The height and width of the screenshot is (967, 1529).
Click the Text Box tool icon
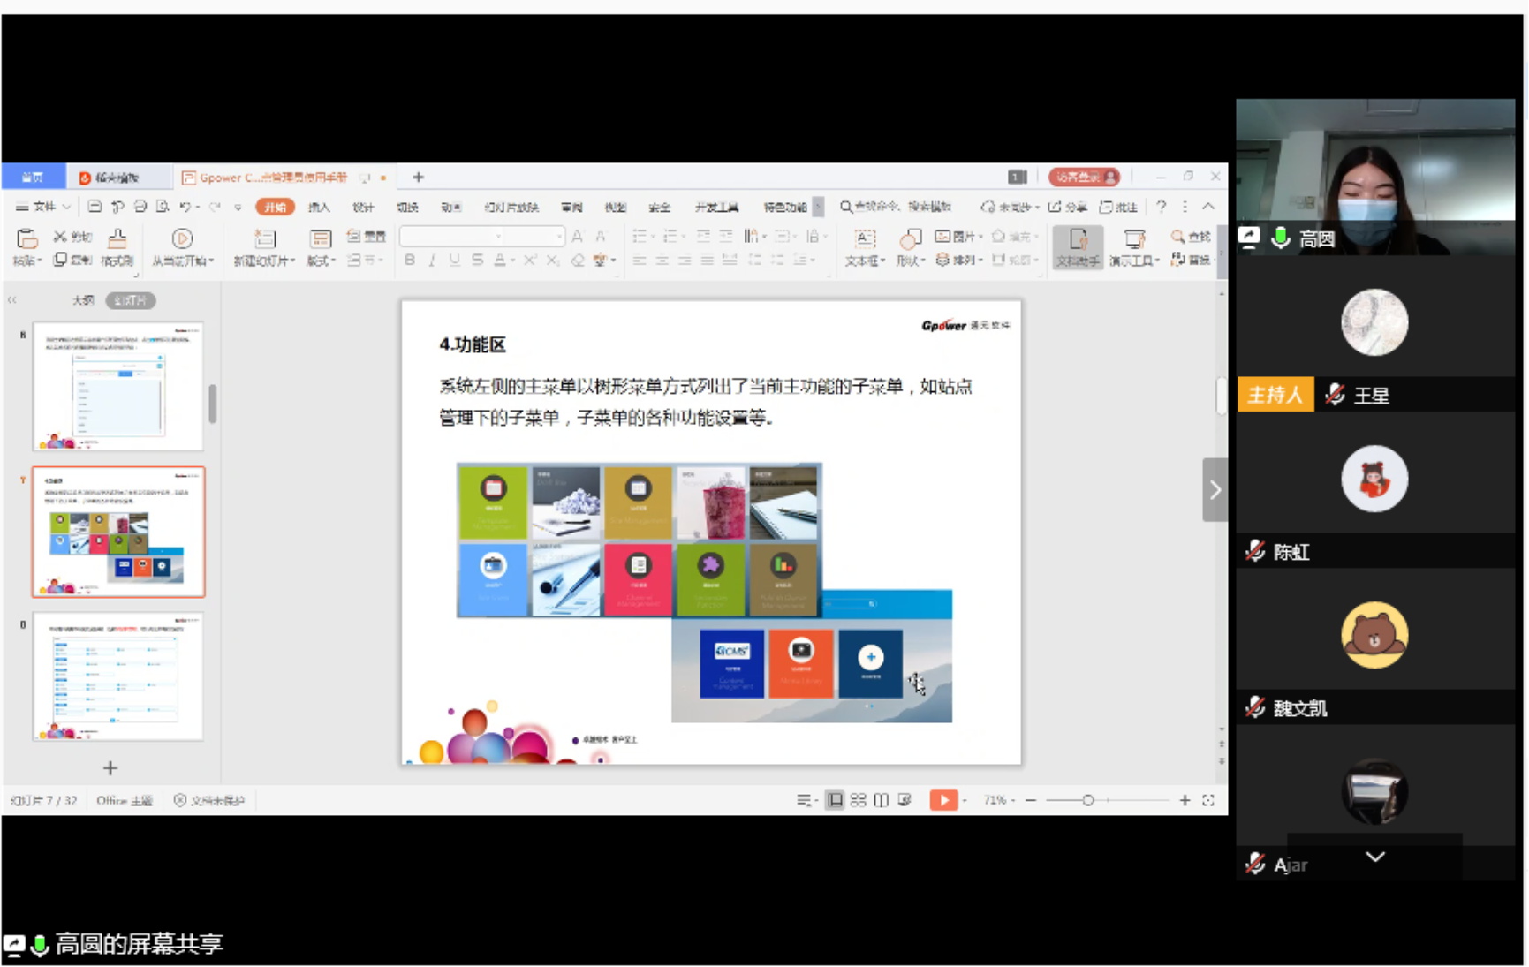(x=864, y=239)
